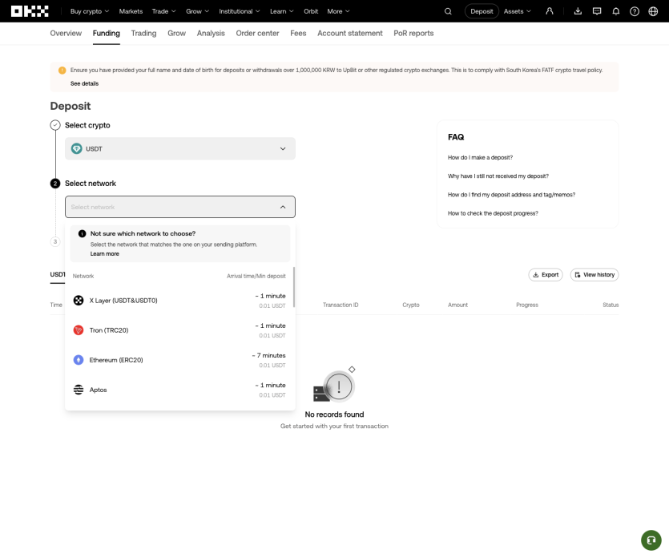Screen dimensions: 669x558
Task: Expand the Grow top navigation menu
Action: (198, 11)
